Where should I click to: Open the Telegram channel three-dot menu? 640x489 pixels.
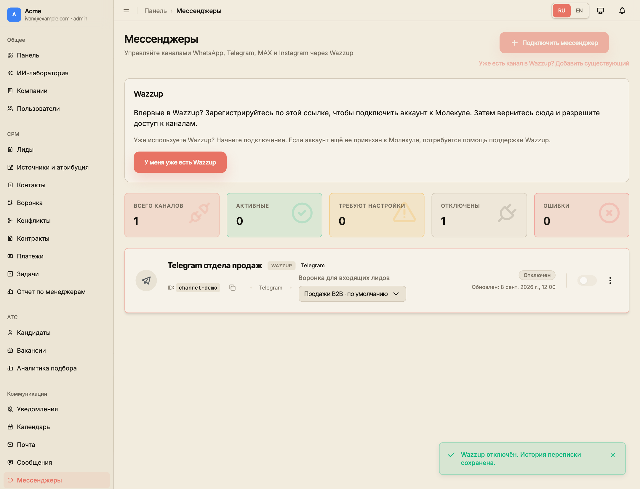click(610, 280)
